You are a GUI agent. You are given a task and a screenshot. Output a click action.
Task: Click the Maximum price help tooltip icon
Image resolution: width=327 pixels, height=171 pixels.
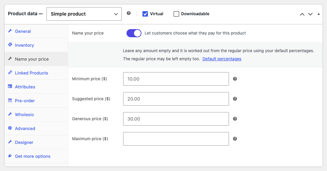(x=235, y=139)
